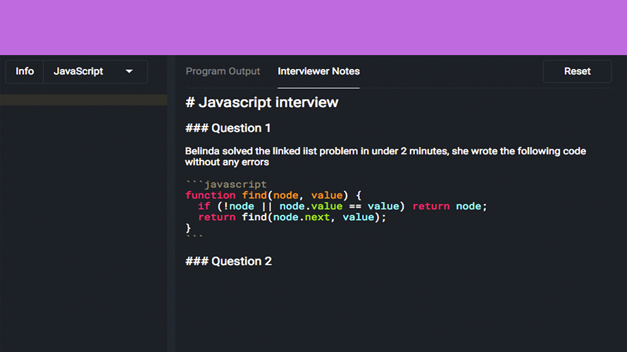Click the empty left editor area below highlighted line
The width and height of the screenshot is (627, 352).
pyautogui.click(x=83, y=225)
